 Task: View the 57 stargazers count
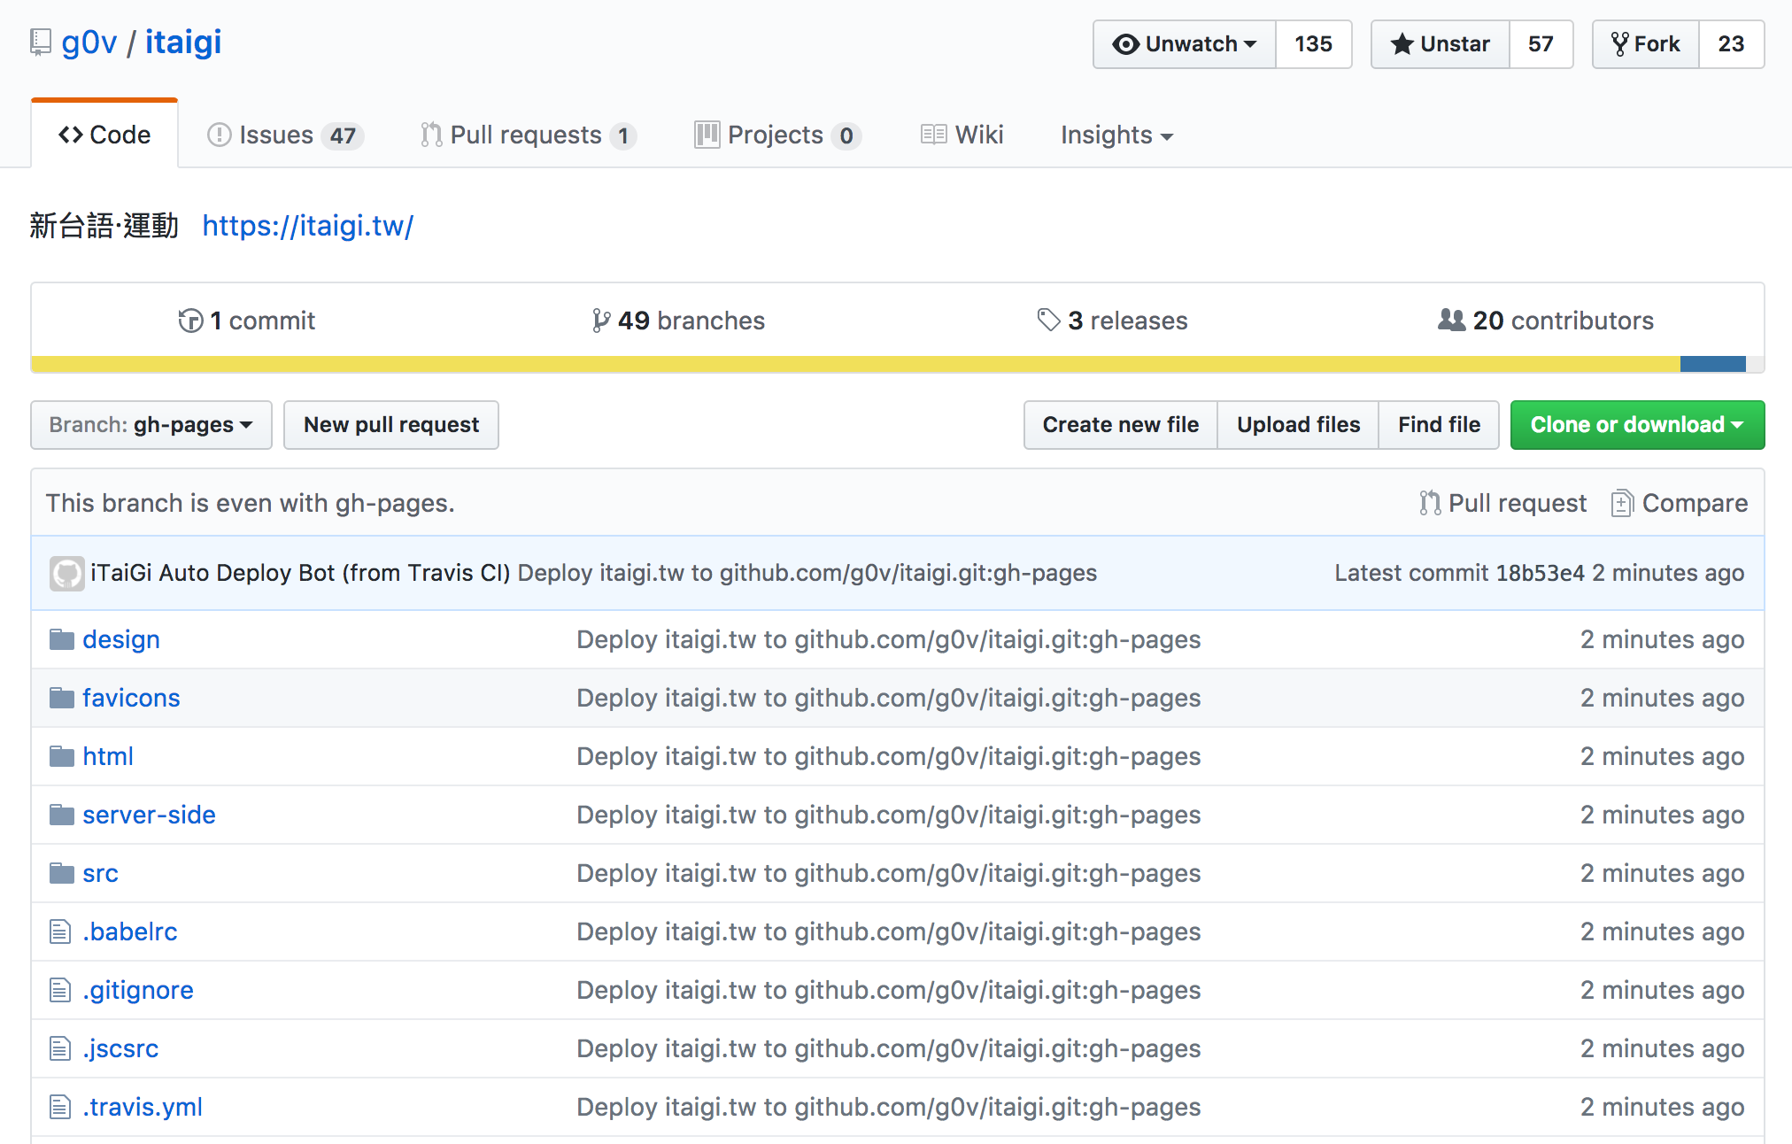(1541, 44)
